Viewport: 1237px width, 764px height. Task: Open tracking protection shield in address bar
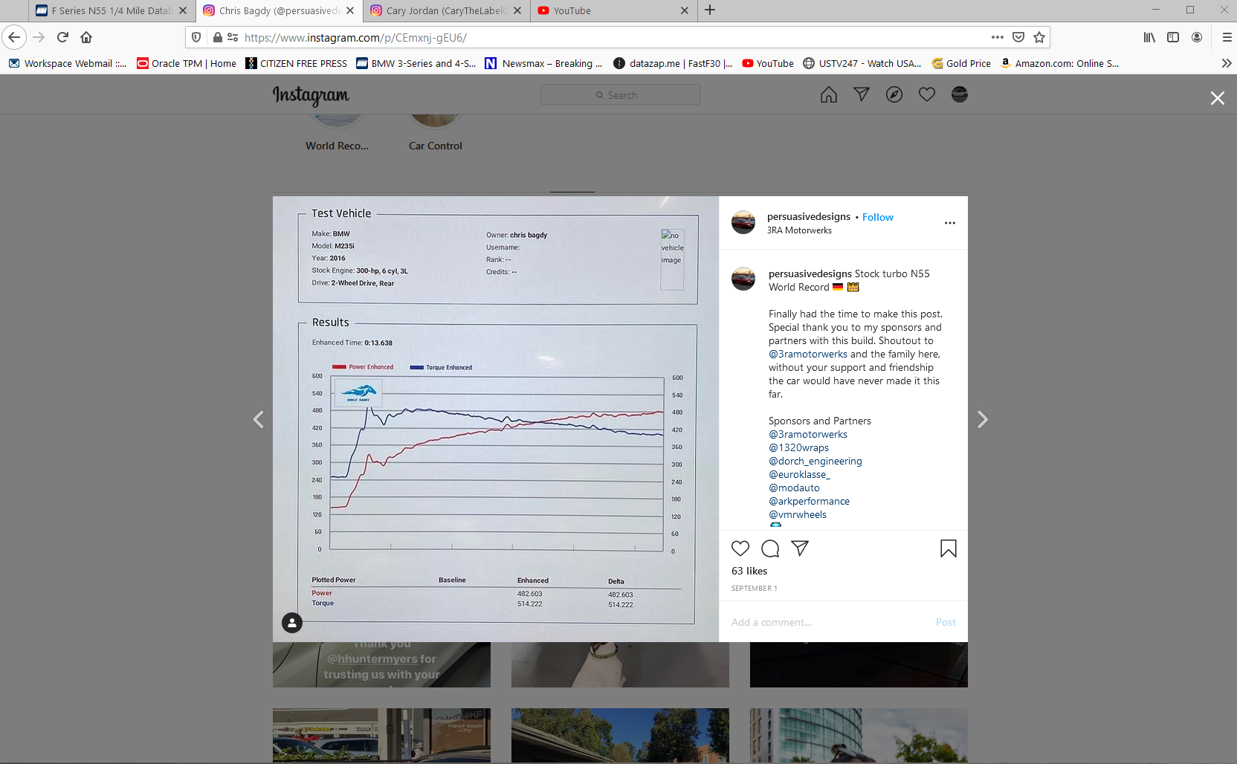196,37
